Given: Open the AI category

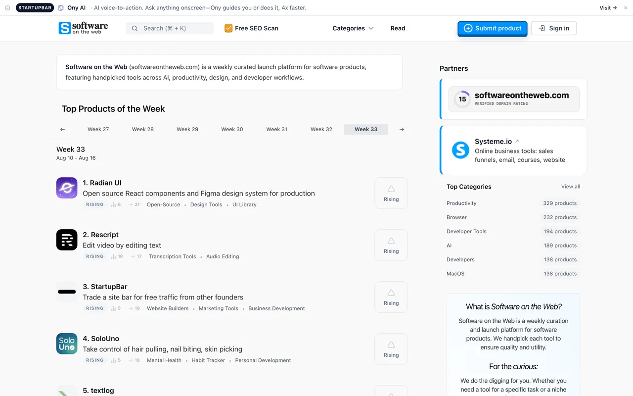Looking at the screenshot, I should (449, 246).
